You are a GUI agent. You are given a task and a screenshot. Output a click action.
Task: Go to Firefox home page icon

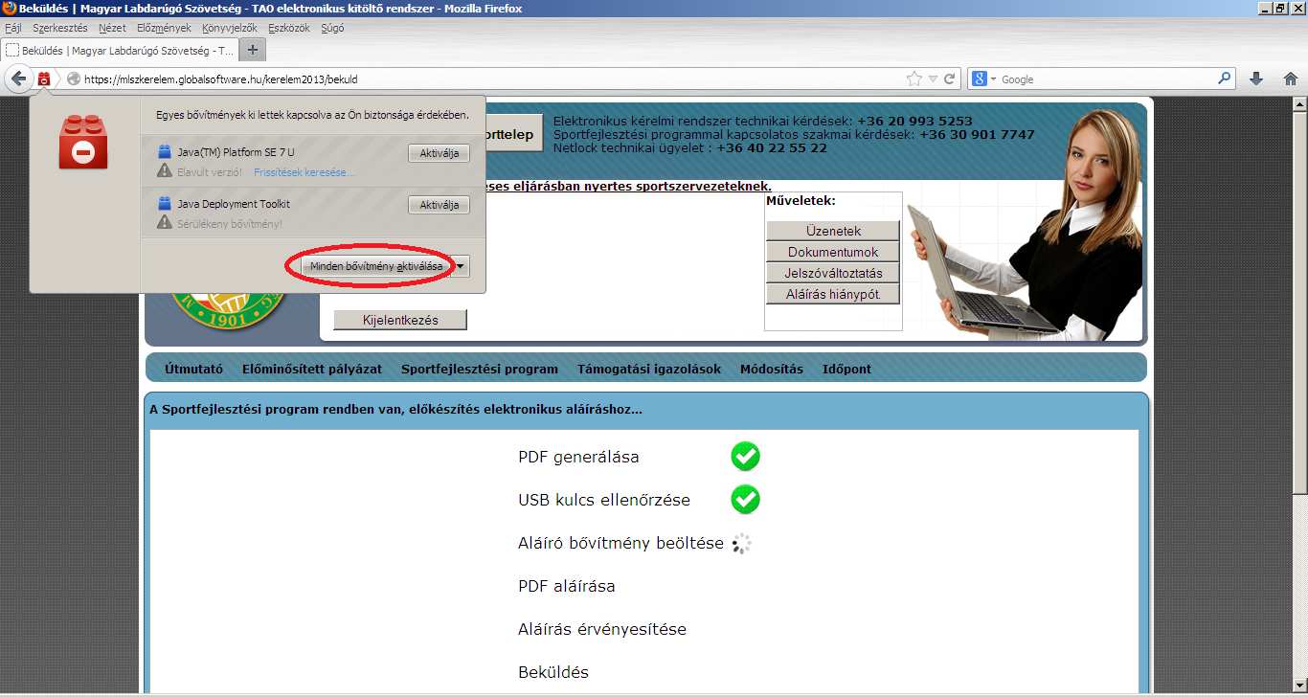[x=1289, y=79]
